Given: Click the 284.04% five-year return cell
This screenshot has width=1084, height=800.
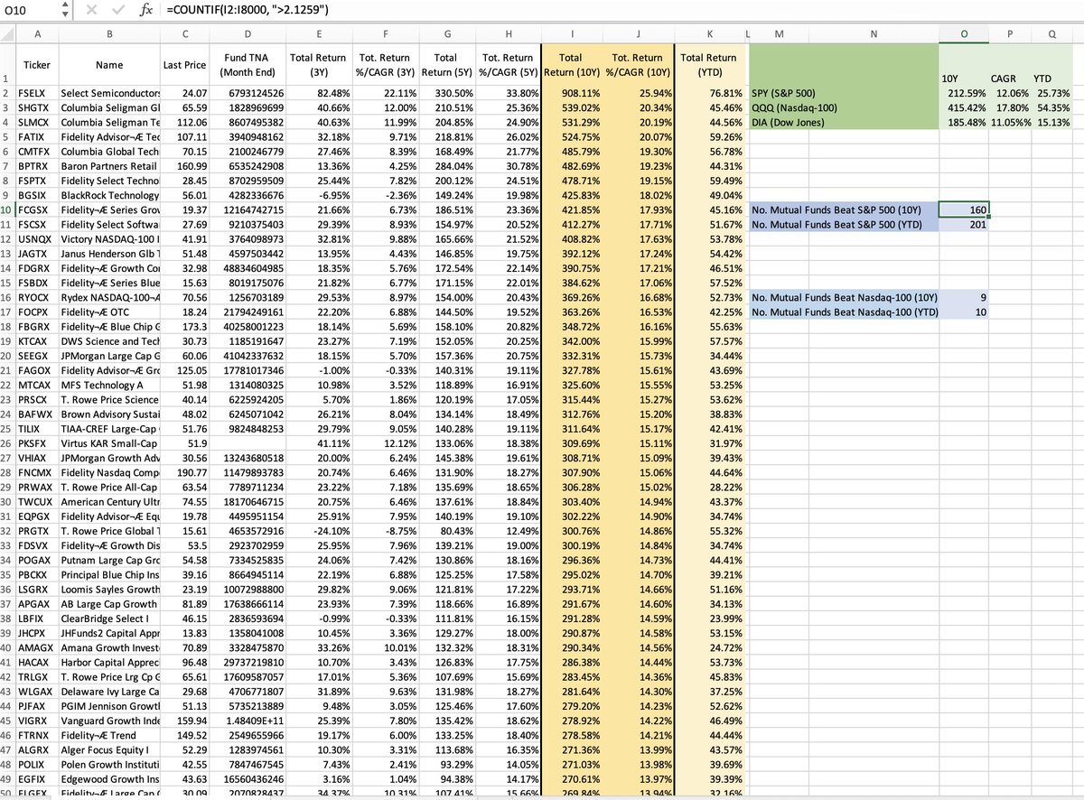Looking at the screenshot, I should (x=445, y=166).
